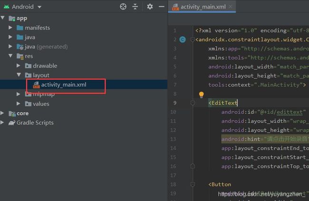Click the activity_main.xml file icon in tree

36,85
